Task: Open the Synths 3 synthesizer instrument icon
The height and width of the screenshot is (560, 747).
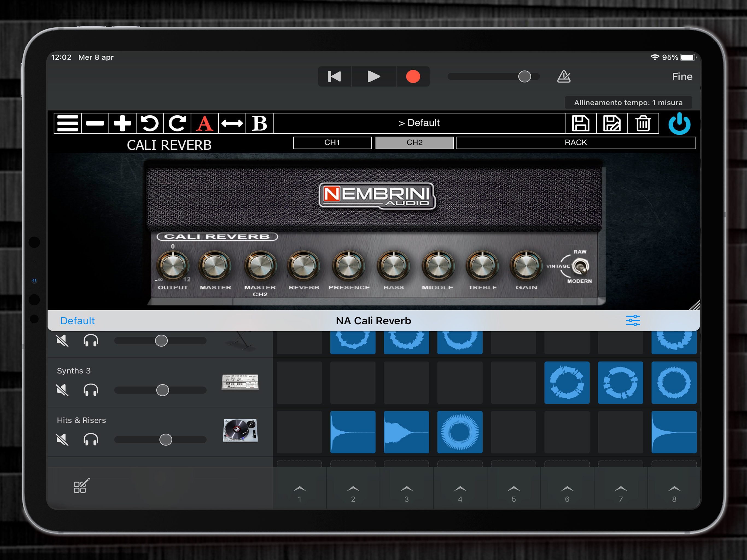Action: point(240,382)
